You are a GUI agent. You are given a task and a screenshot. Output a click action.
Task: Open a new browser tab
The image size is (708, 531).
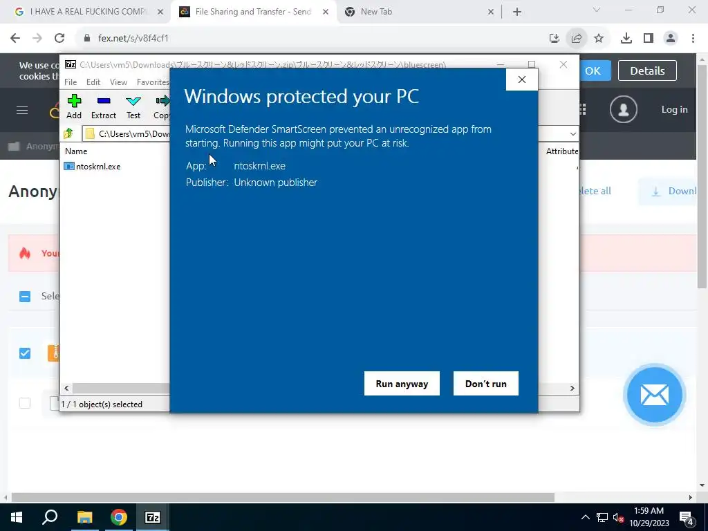click(517, 12)
